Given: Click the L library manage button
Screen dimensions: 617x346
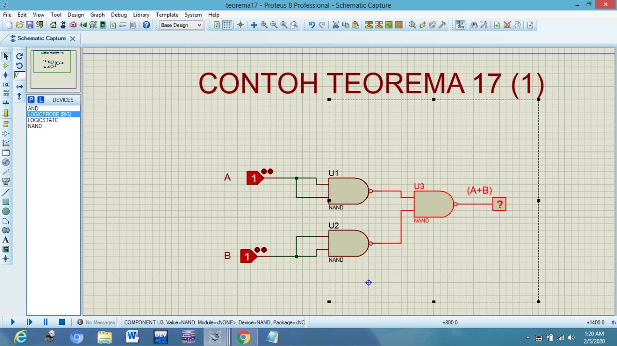Looking at the screenshot, I should (40, 100).
